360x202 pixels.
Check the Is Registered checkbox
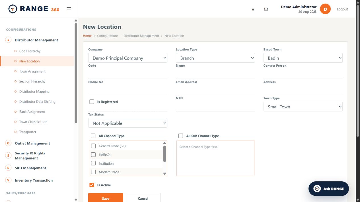click(92, 102)
